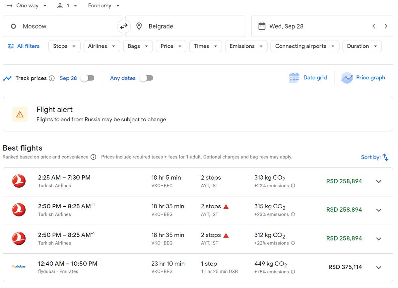Expand the flydubai flight details
This screenshot has width=398, height=288.
click(379, 267)
